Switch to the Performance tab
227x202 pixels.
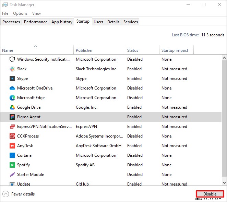tap(36, 22)
